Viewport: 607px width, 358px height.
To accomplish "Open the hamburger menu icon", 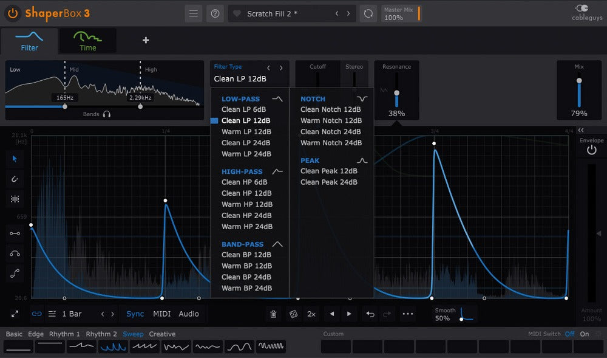I will 193,13.
